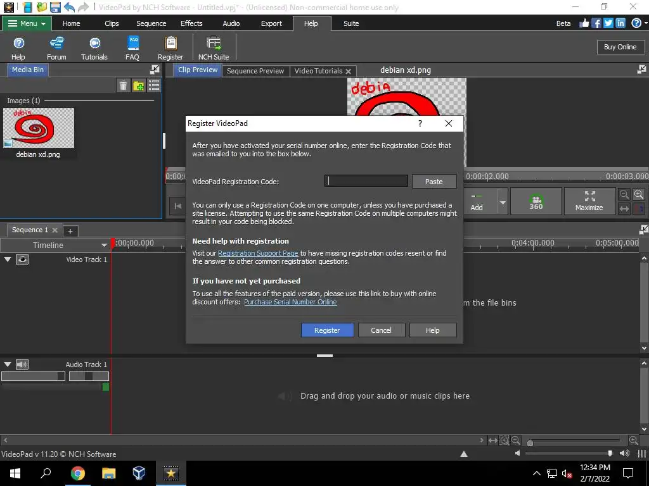Switch to the Home tab
Image resolution: width=649 pixels, height=486 pixels.
pyautogui.click(x=71, y=23)
